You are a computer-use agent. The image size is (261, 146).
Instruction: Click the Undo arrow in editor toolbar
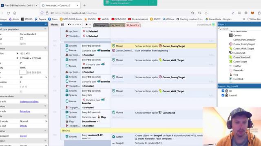[70, 24]
